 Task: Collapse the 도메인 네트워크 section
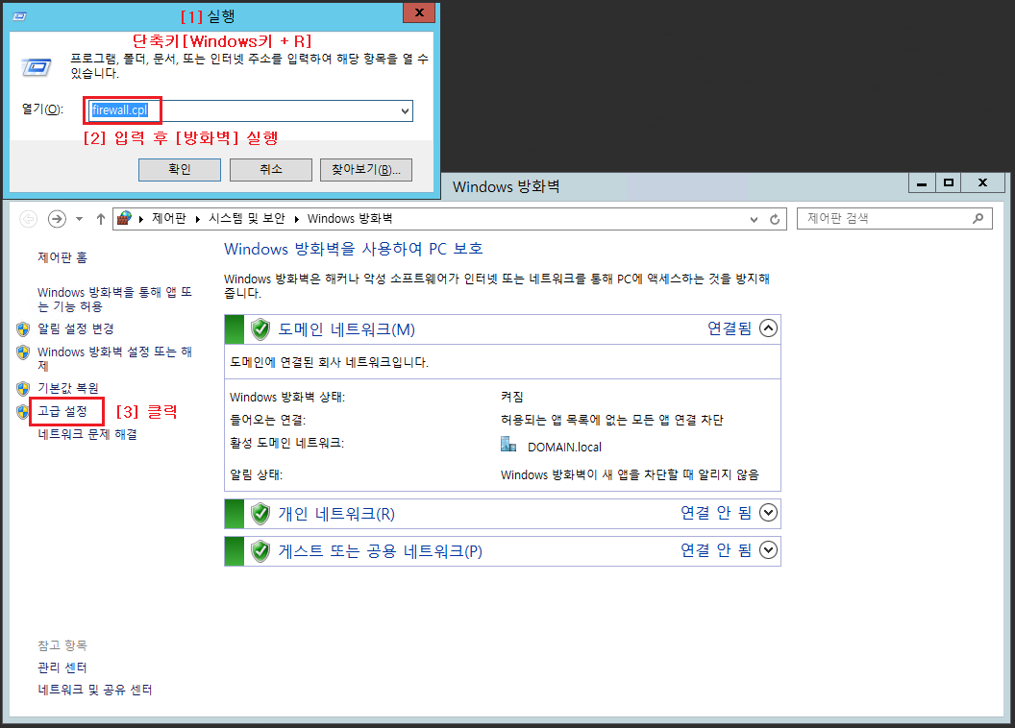click(x=768, y=328)
